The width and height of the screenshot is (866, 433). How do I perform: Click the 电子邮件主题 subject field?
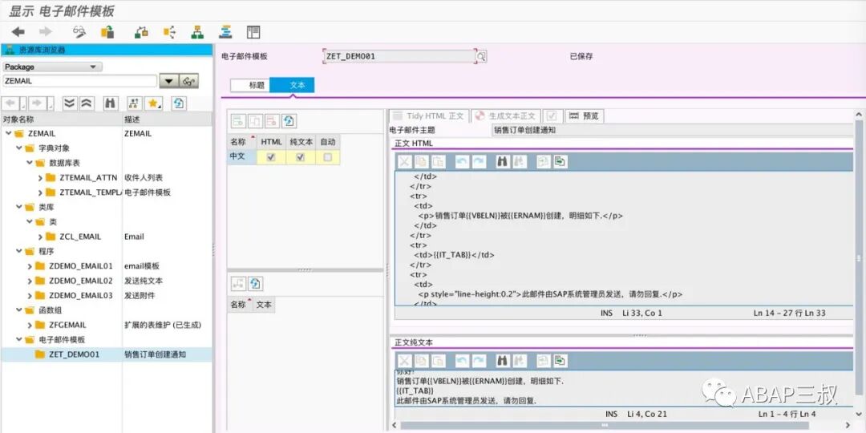coord(672,131)
